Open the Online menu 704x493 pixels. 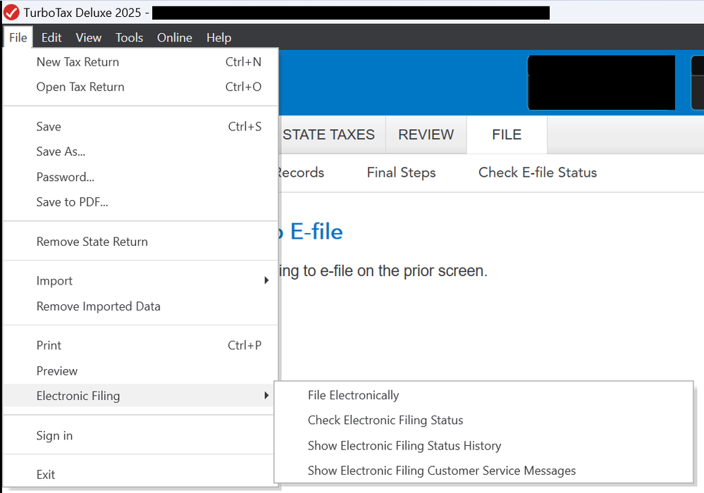(x=175, y=38)
